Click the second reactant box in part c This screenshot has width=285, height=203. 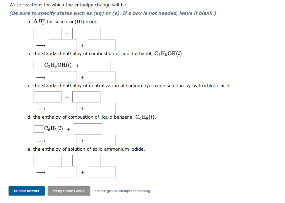click(x=86, y=97)
